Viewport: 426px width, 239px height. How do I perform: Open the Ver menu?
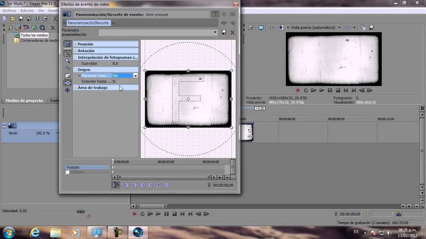[x=41, y=11]
